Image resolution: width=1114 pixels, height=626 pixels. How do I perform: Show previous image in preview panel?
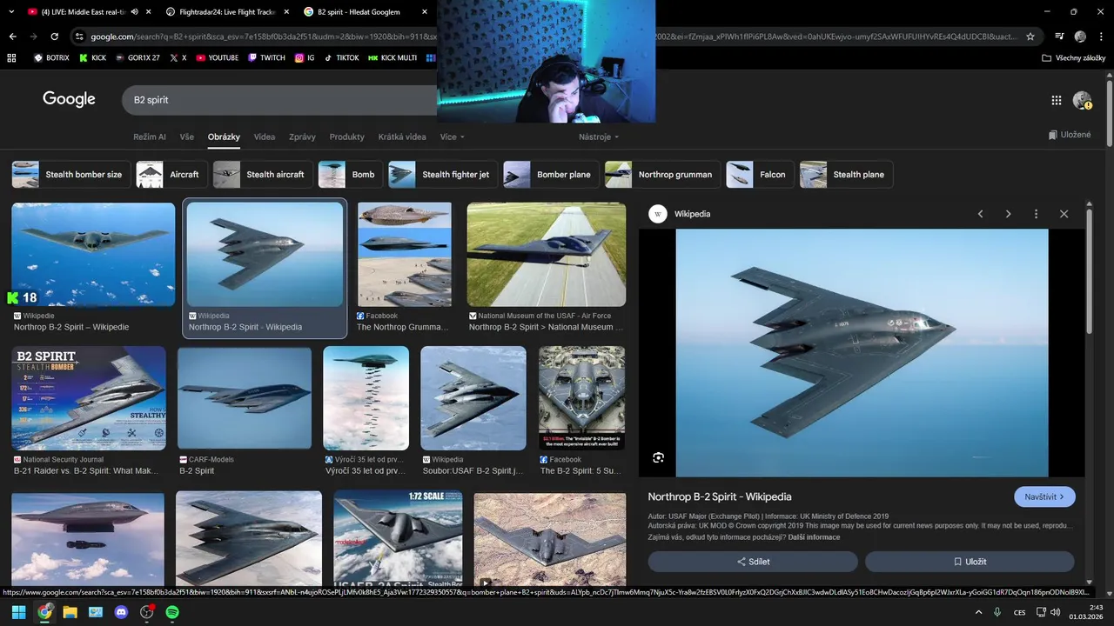click(980, 214)
